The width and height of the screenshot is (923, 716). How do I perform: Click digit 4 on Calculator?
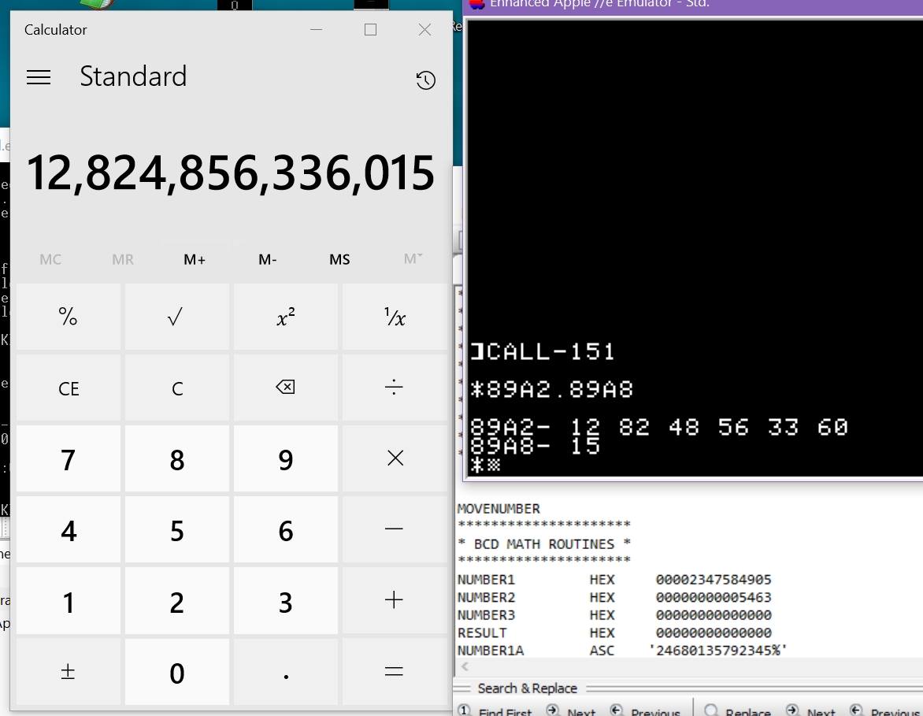pyautogui.click(x=69, y=529)
